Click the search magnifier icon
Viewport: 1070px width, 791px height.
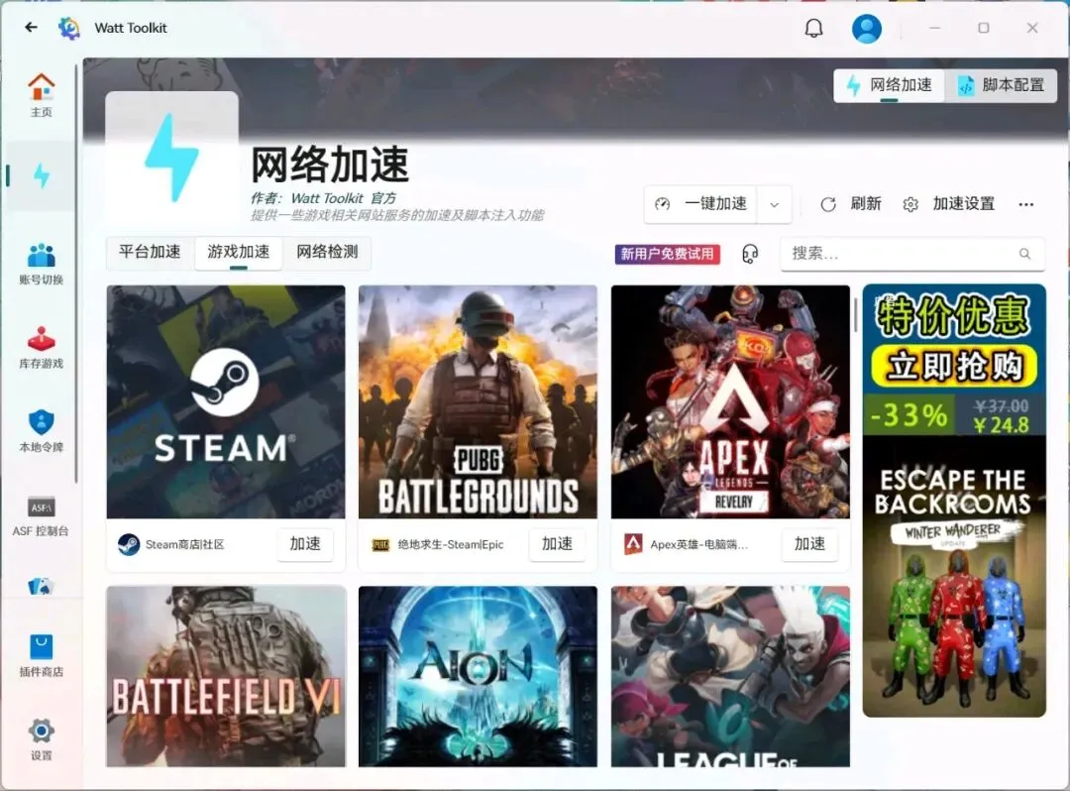pyautogui.click(x=1024, y=253)
